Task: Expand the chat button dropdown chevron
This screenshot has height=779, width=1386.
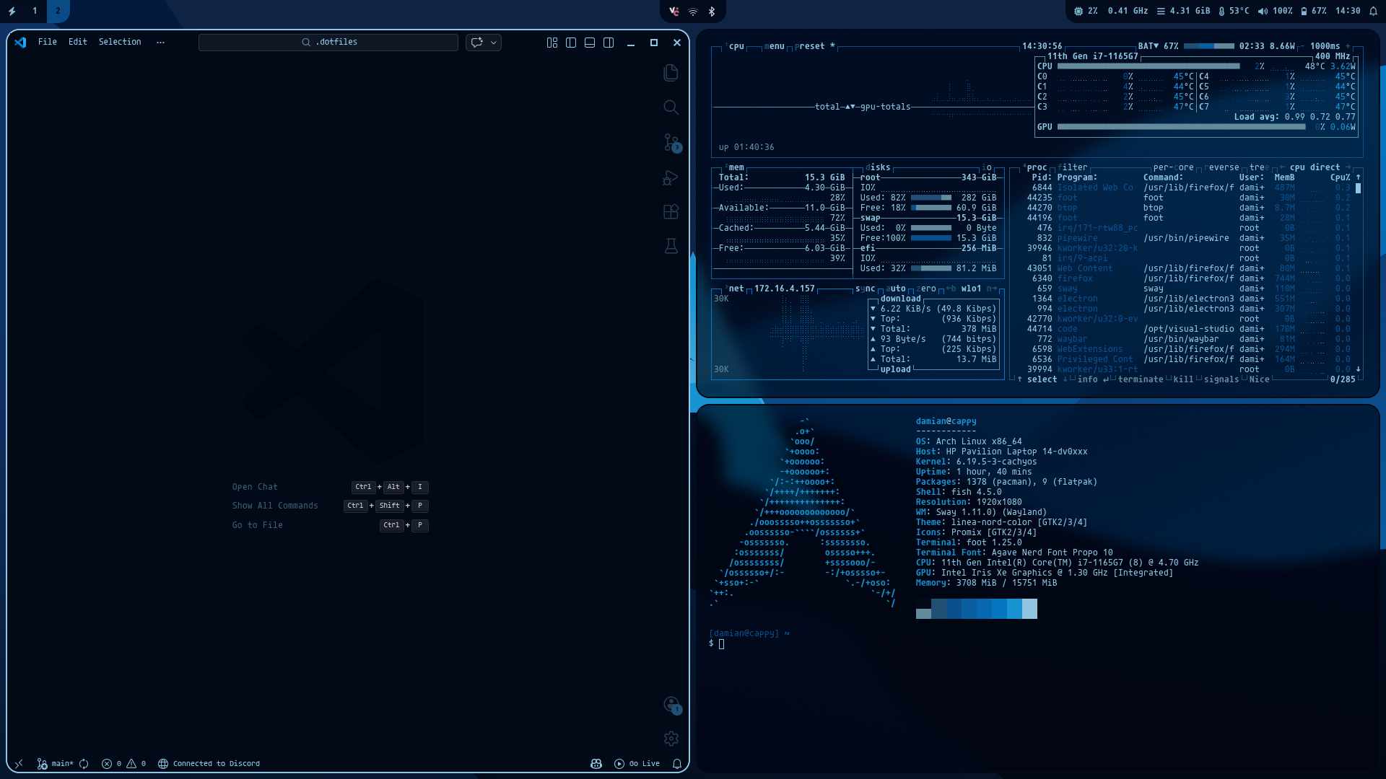Action: (494, 43)
